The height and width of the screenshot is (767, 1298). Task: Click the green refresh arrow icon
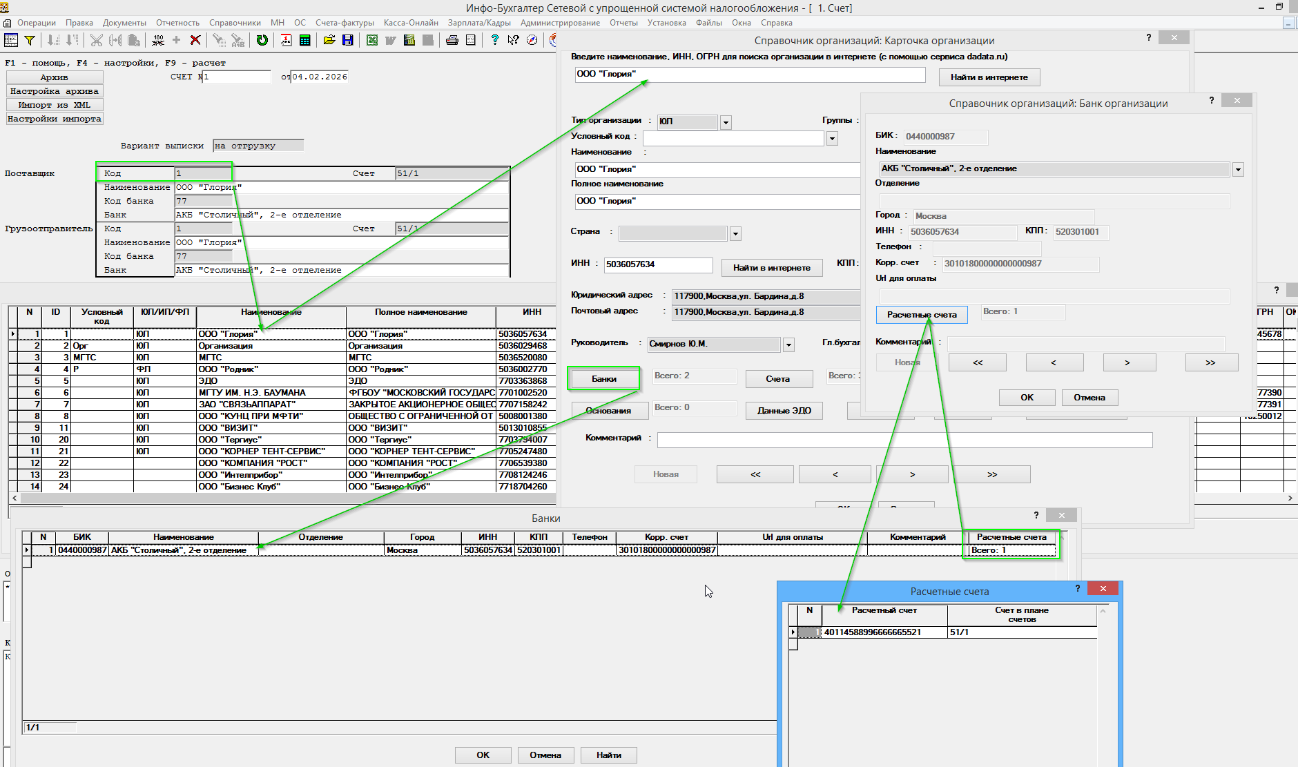pos(262,40)
